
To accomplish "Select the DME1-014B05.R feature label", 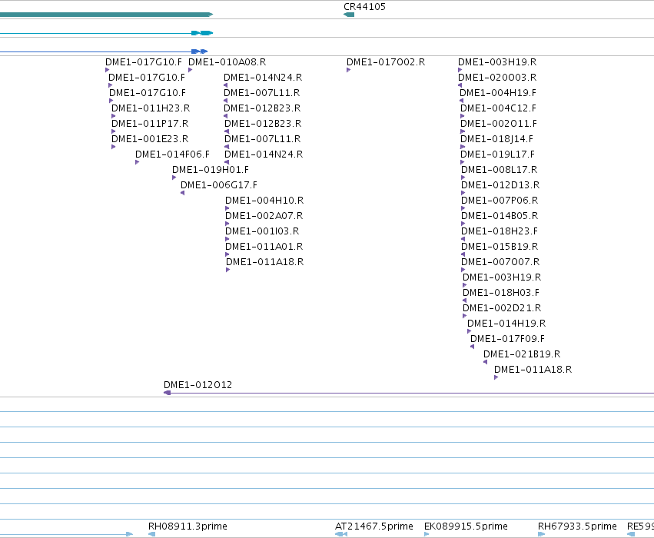I will pos(500,216).
